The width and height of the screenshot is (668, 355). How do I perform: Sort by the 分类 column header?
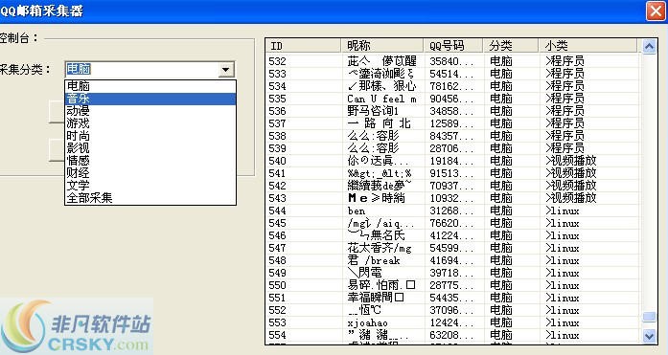[x=511, y=46]
